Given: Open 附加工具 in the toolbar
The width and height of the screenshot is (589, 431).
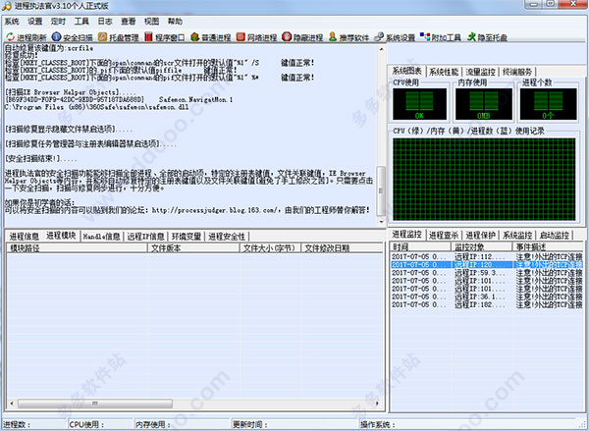Looking at the screenshot, I should (440, 37).
